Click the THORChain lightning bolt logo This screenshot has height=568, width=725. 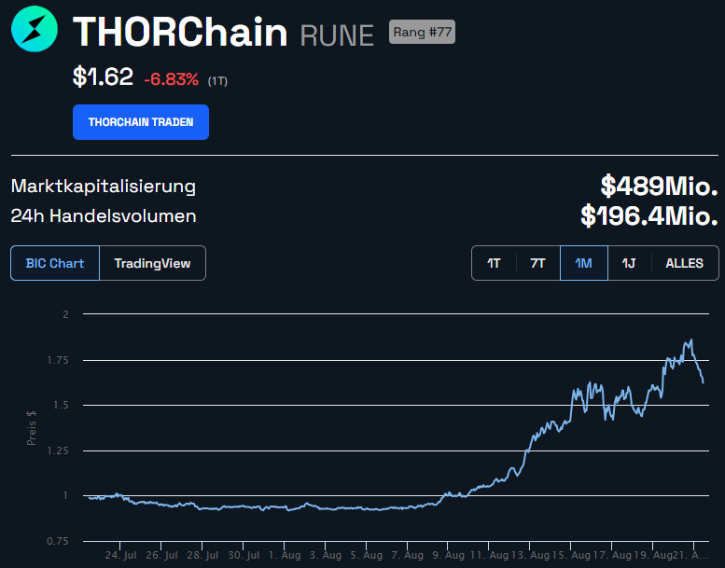point(35,29)
